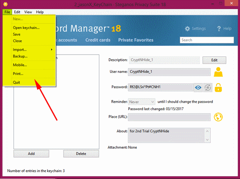
Task: Click the About scrollbar down arrow
Action: click(207, 140)
